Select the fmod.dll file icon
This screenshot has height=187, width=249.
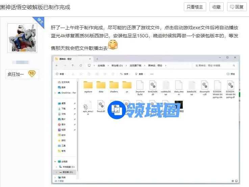coord(101,106)
